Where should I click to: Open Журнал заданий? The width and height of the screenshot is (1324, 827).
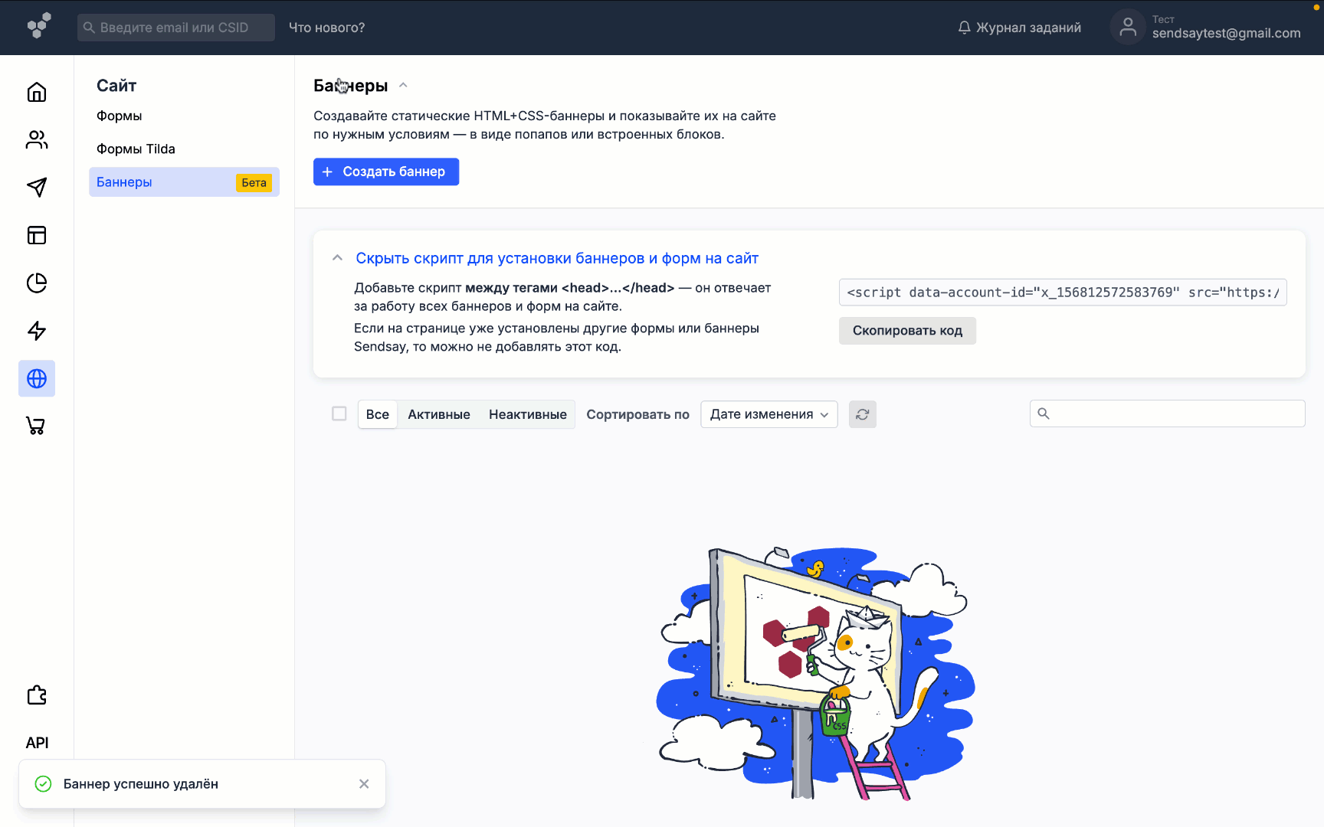click(1020, 28)
